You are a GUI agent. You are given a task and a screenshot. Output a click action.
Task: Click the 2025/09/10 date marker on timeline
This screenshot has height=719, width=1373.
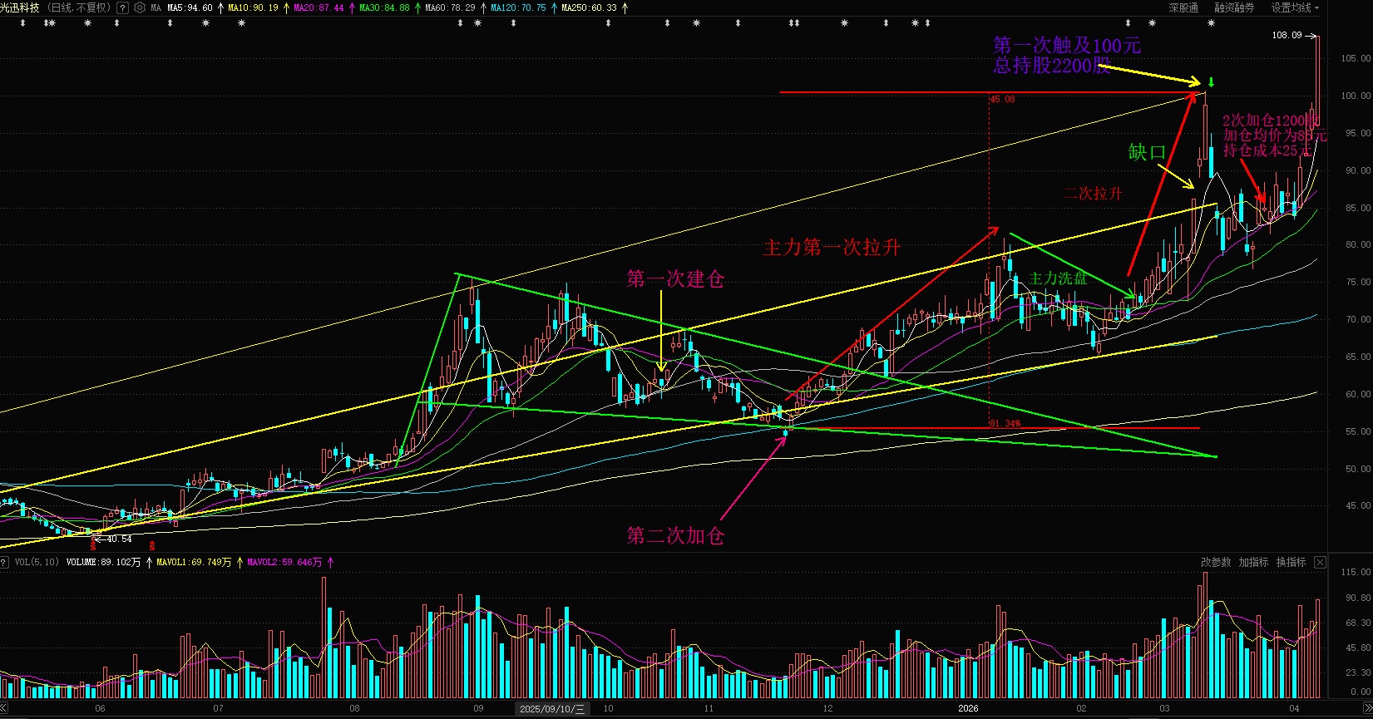pos(552,708)
